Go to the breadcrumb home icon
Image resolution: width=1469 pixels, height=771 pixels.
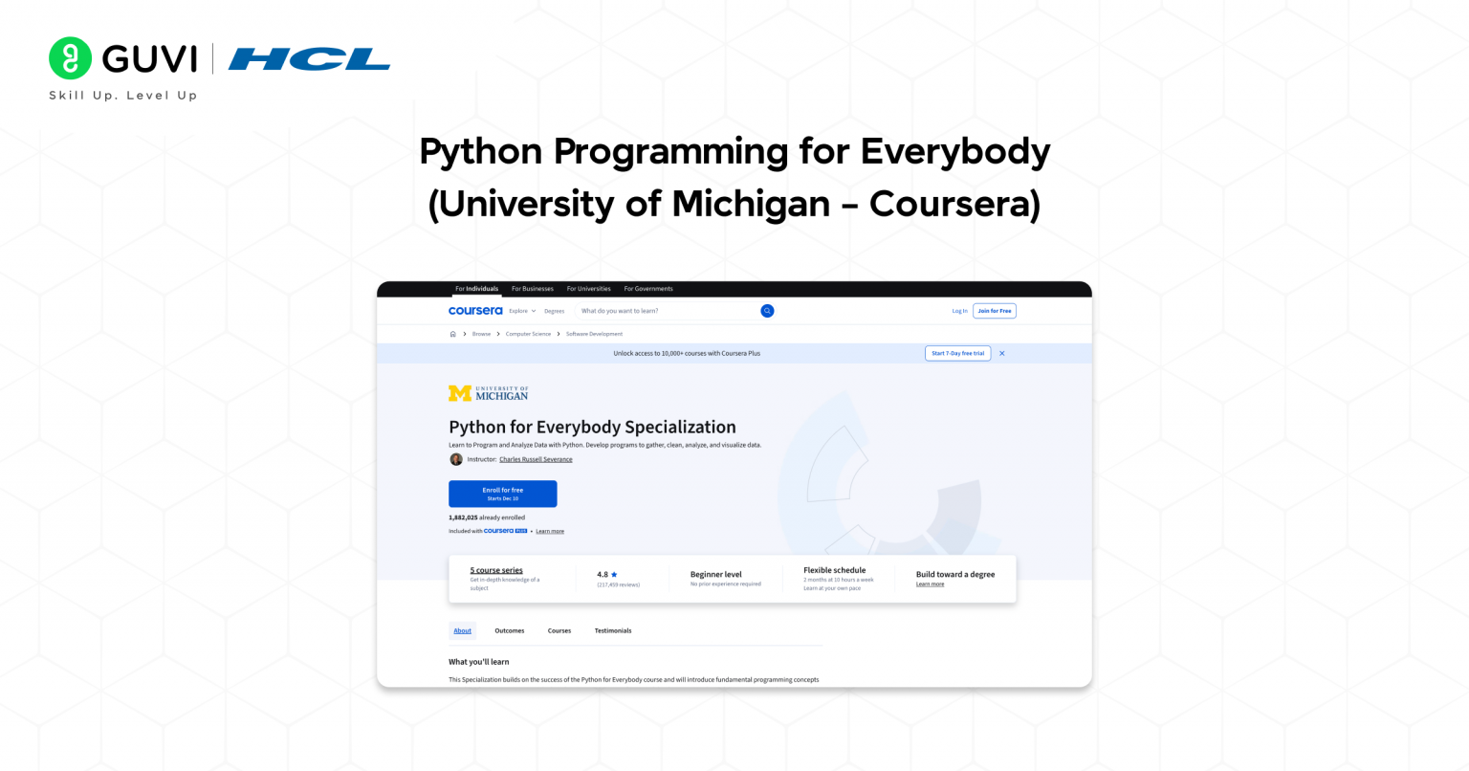(452, 334)
